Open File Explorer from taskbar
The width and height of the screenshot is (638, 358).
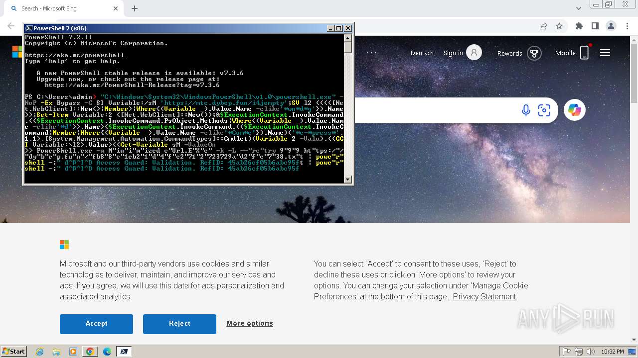tap(56, 352)
